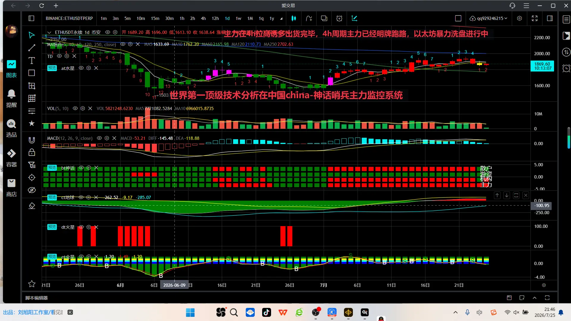
Task: Refresh the page with reload icon
Action: click(42, 6)
